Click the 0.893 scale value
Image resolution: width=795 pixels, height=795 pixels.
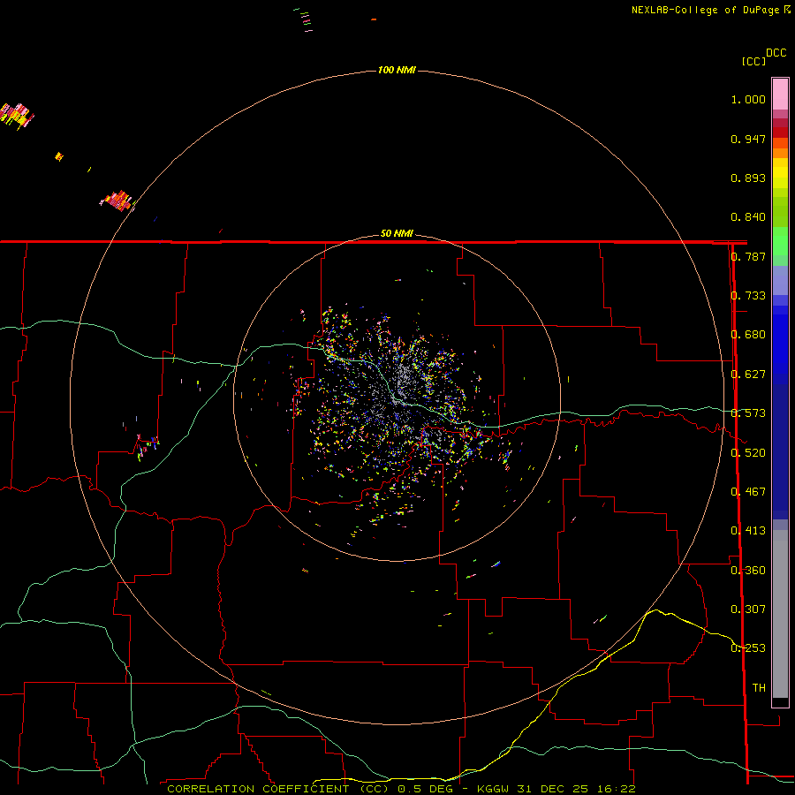[x=748, y=178]
